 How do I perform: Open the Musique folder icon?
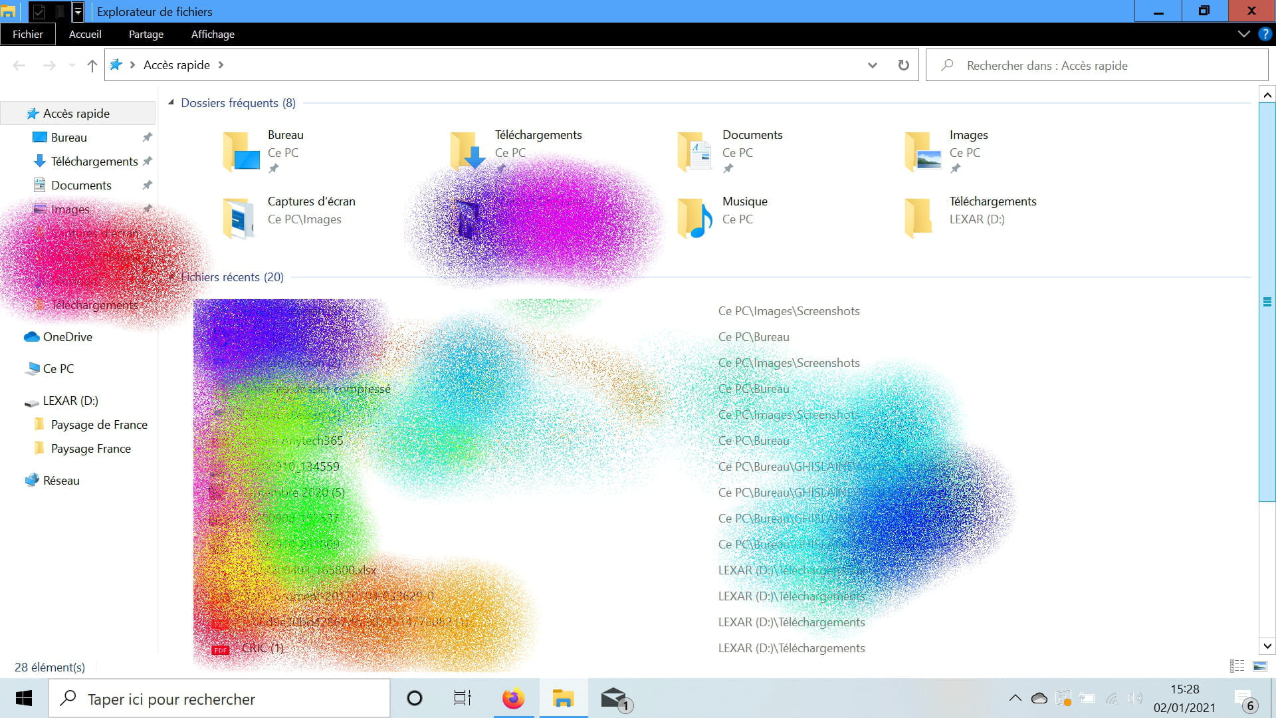click(694, 218)
